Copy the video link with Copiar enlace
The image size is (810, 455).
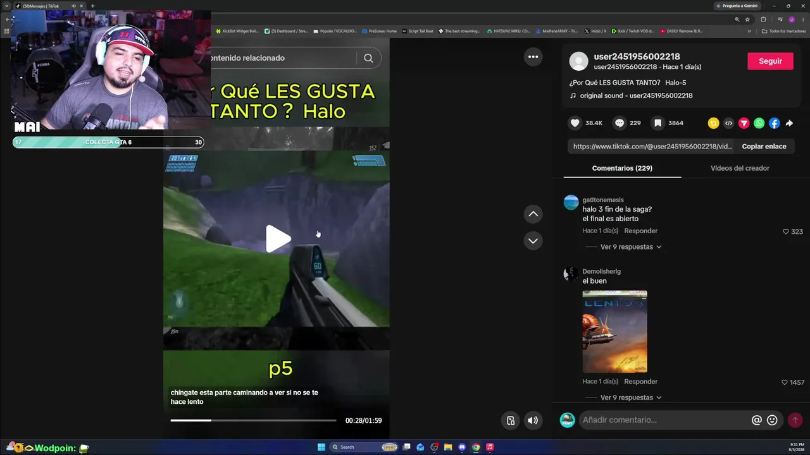click(764, 147)
